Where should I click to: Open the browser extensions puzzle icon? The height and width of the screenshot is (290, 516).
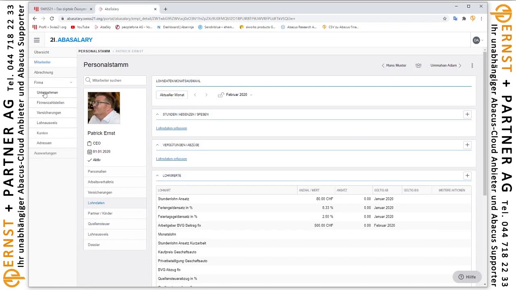(x=464, y=19)
